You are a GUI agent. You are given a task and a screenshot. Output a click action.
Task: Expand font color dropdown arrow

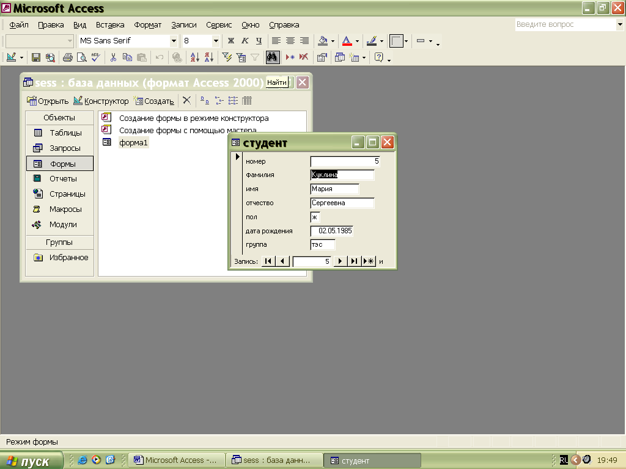tap(357, 41)
